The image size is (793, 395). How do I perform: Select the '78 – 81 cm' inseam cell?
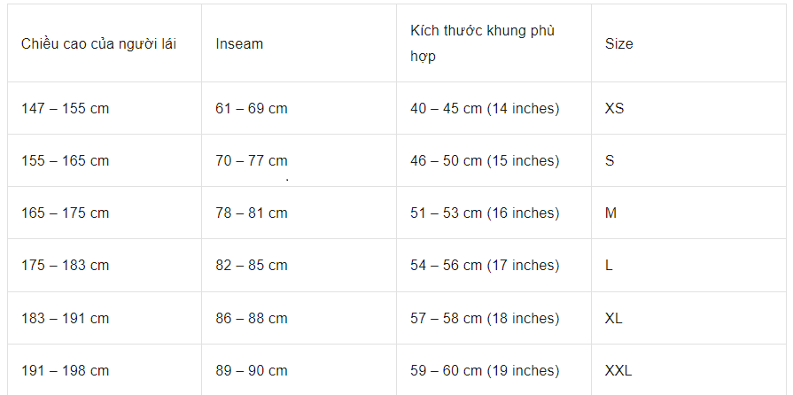pyautogui.click(x=252, y=213)
